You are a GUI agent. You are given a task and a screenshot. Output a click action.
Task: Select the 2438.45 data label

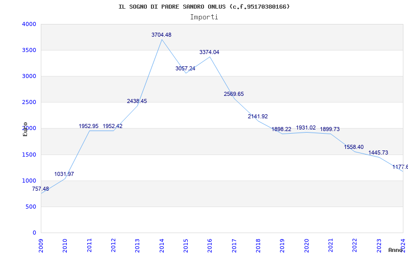point(137,101)
